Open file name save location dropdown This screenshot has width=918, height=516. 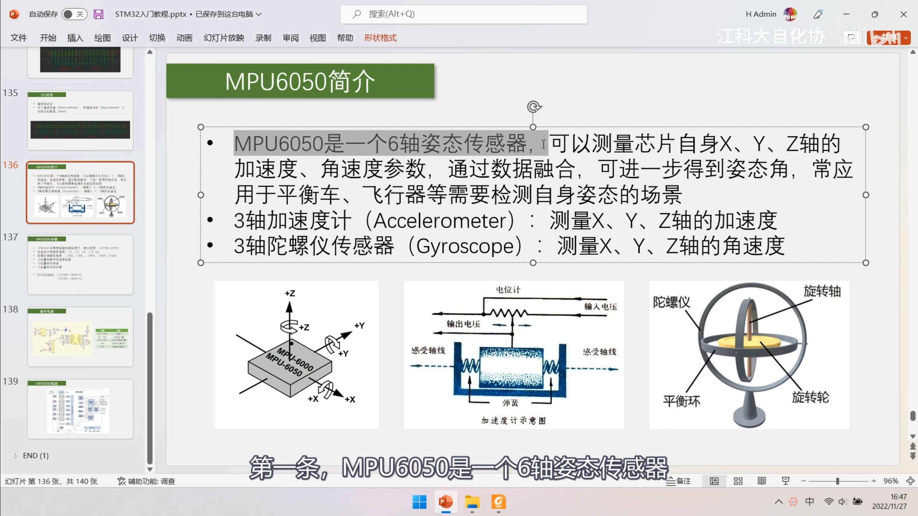(259, 14)
